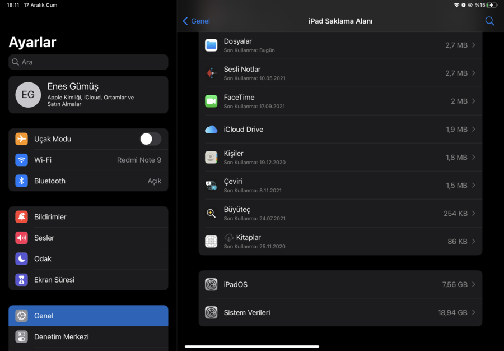Tap the Sistem Verileri gear icon
The width and height of the screenshot is (504, 351).
pos(211,312)
